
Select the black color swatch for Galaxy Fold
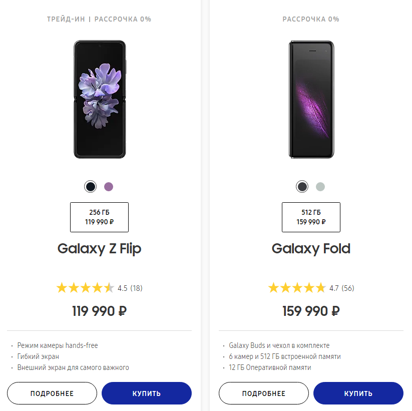[302, 186]
